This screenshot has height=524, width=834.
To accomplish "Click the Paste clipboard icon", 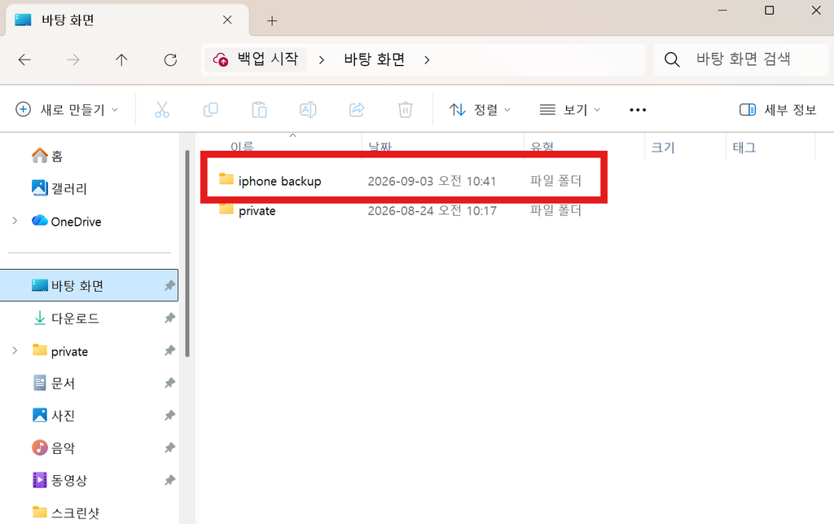I will [x=259, y=109].
